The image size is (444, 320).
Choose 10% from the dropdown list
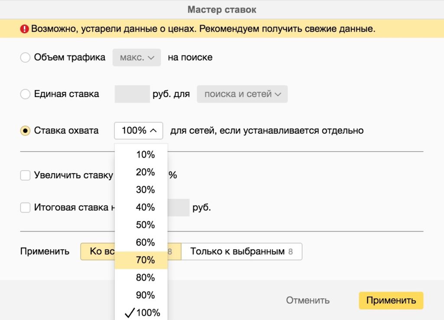(145, 155)
